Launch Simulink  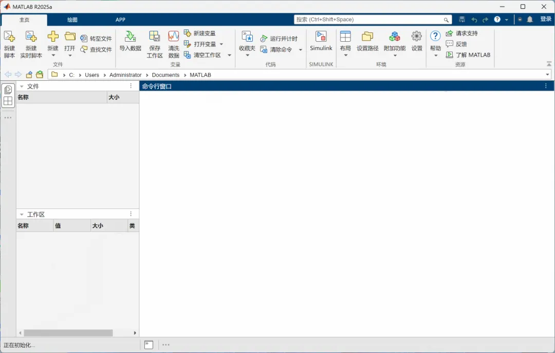click(x=321, y=42)
